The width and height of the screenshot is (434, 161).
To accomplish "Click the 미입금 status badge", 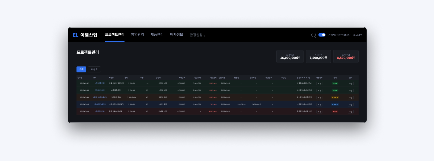I will [335, 112].
